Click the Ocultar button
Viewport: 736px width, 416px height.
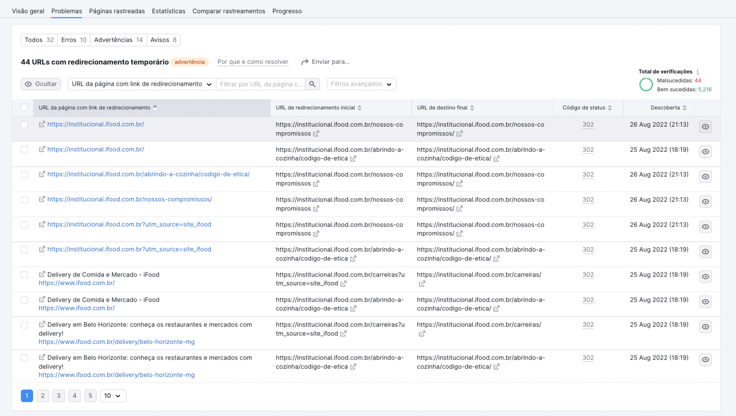coord(40,84)
